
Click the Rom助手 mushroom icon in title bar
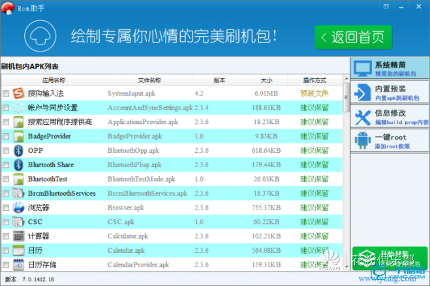click(8, 8)
